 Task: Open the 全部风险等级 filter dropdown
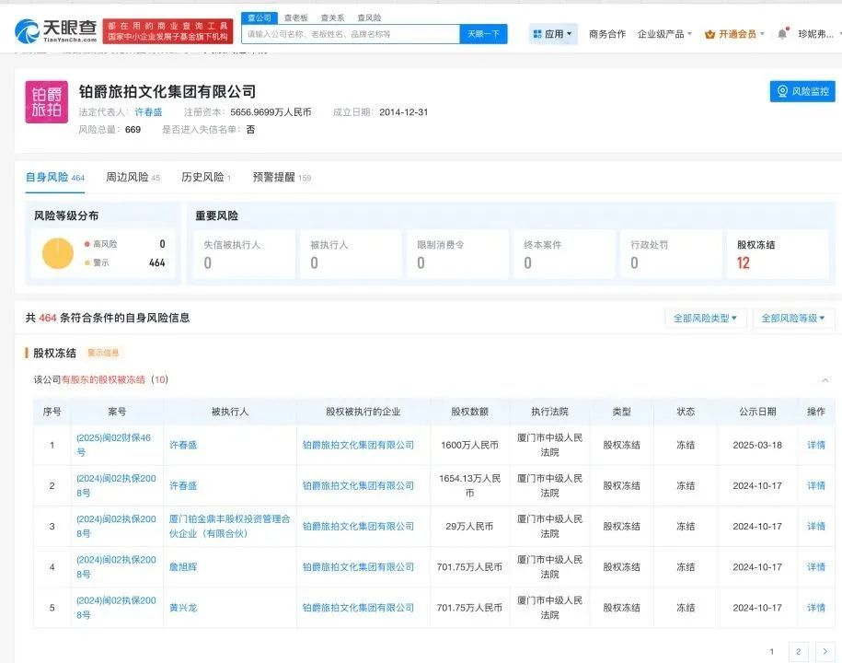click(x=793, y=317)
